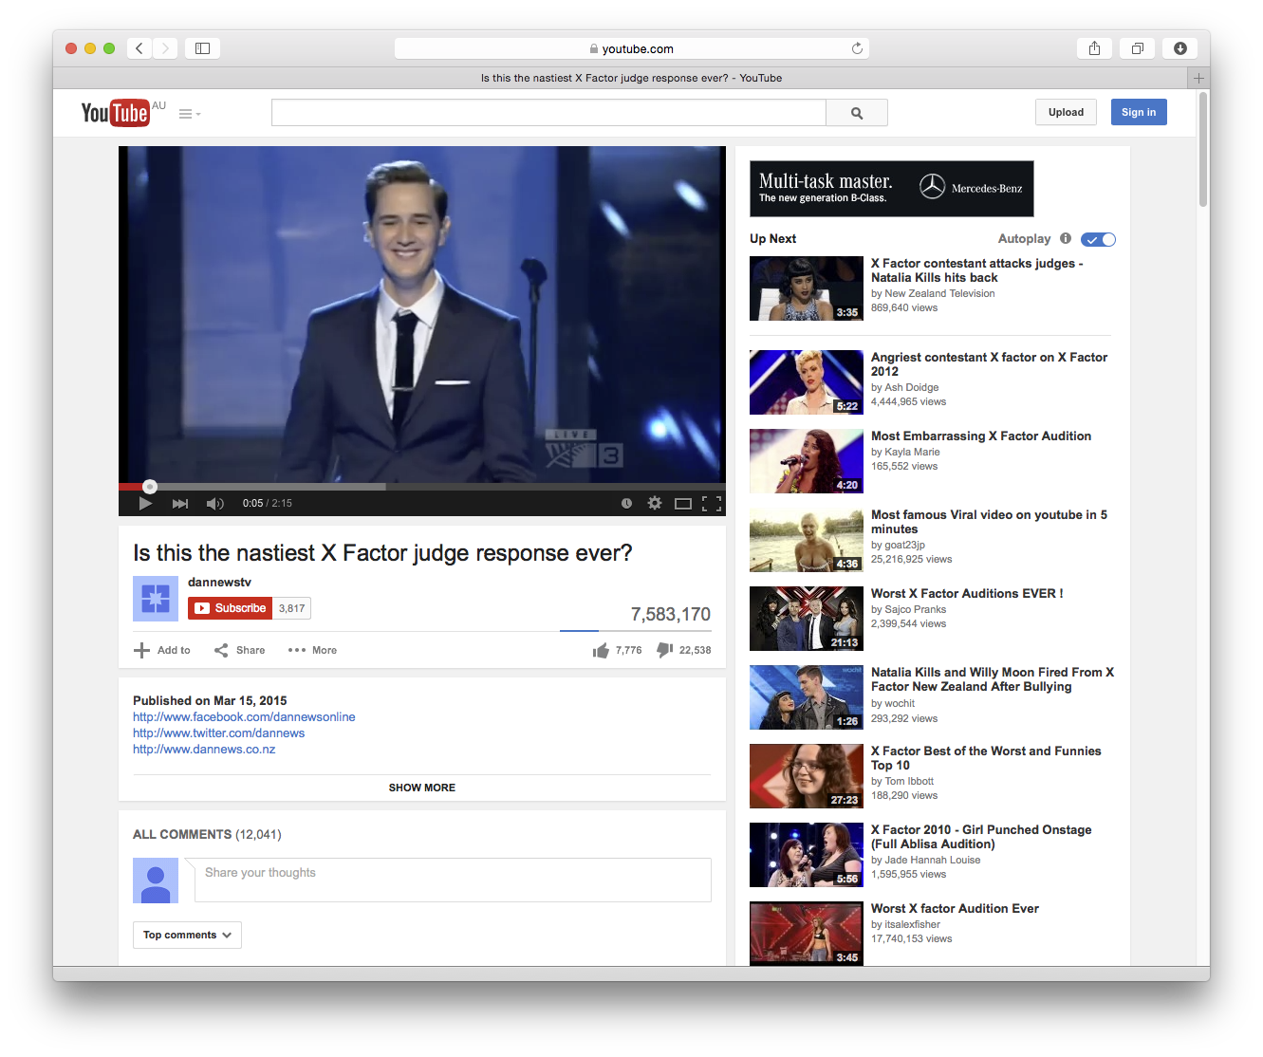
Task: Click the search magnifier button
Action: pos(857,113)
